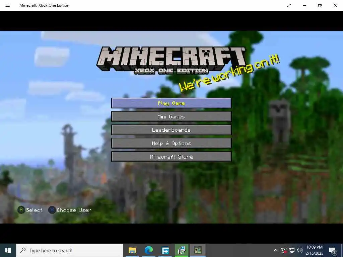The height and width of the screenshot is (257, 343).
Task: Open the notification center icon
Action: click(333, 251)
